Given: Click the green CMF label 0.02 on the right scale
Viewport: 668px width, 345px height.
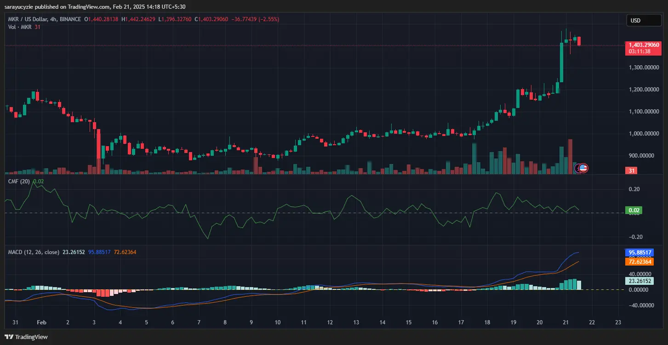Looking at the screenshot, I should point(634,210).
